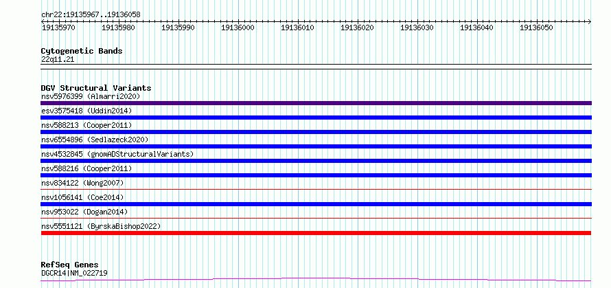Click ruler position 19136010

point(298,28)
